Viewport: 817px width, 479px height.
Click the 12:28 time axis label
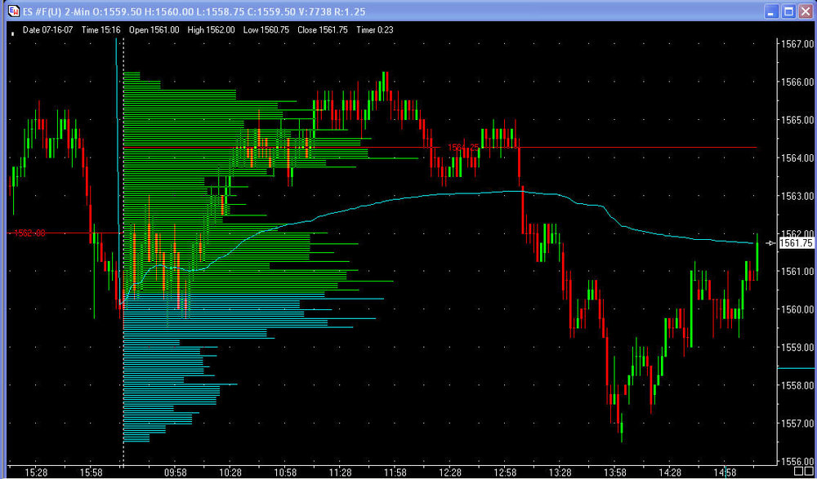pyautogui.click(x=450, y=472)
